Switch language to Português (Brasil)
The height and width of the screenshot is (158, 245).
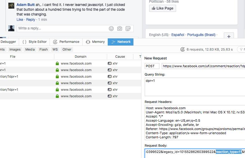(201, 35)
